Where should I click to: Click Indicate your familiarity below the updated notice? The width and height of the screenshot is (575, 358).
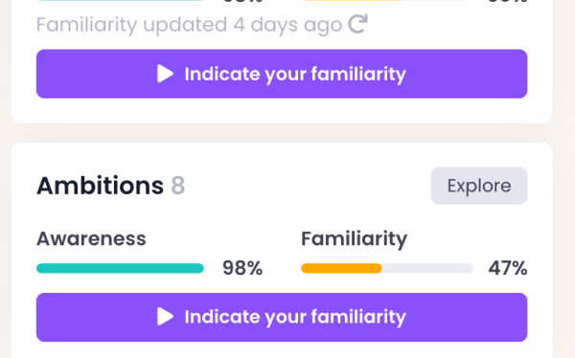coord(282,74)
